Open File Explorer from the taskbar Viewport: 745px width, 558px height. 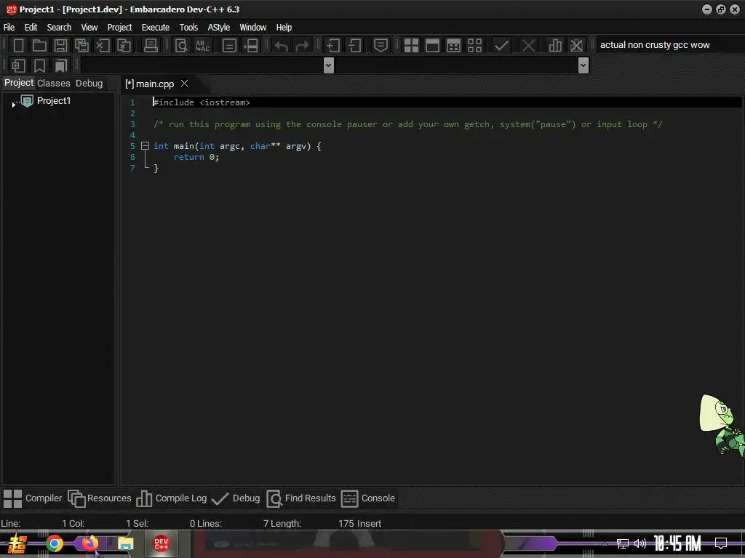[x=125, y=543]
